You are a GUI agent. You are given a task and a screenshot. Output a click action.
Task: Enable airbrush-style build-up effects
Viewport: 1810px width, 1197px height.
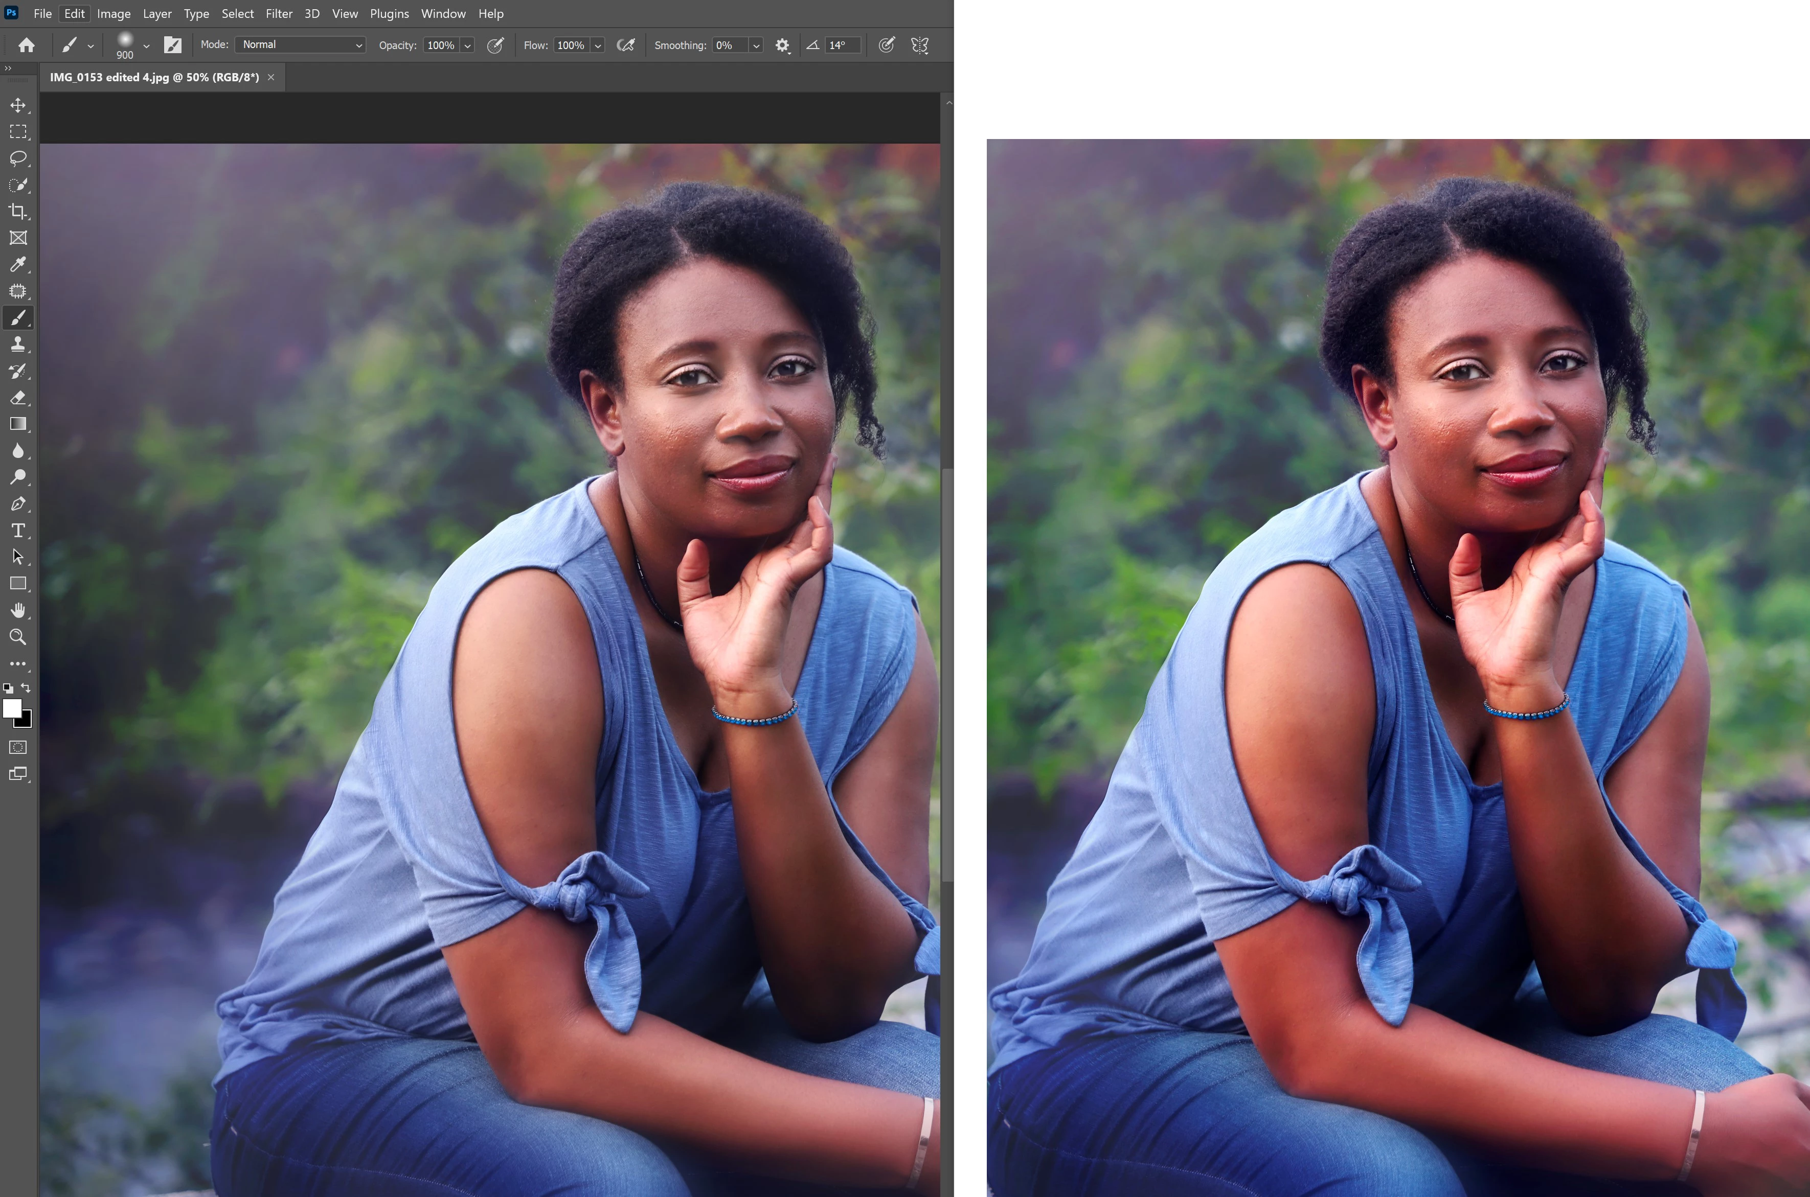(625, 45)
